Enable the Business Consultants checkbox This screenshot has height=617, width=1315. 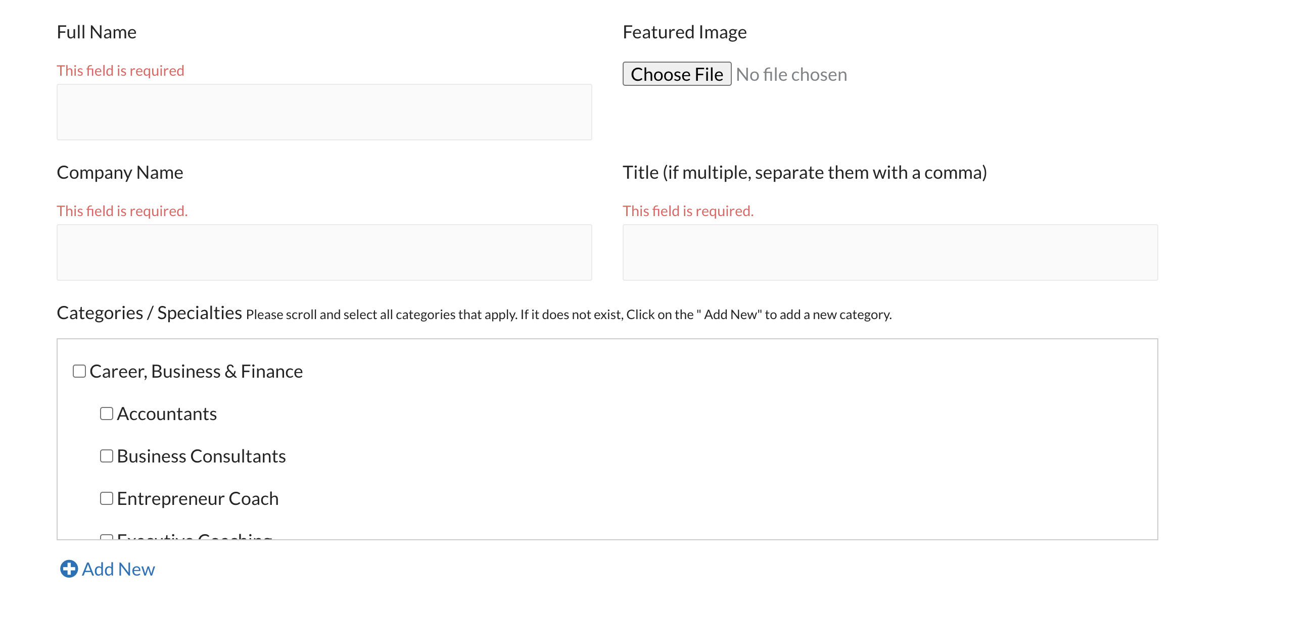tap(106, 455)
